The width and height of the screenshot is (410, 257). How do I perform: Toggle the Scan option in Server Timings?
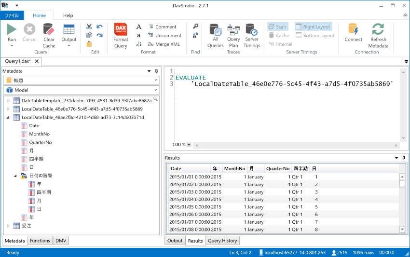[278, 27]
